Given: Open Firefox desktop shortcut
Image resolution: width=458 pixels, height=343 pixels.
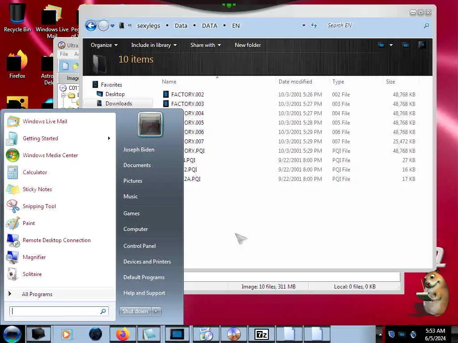Looking at the screenshot, I should click(17, 64).
